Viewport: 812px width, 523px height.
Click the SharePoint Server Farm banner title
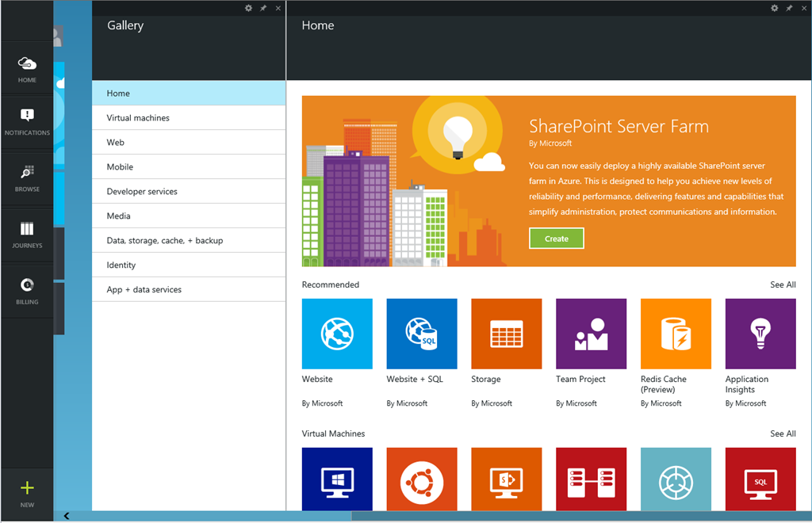[x=619, y=126]
